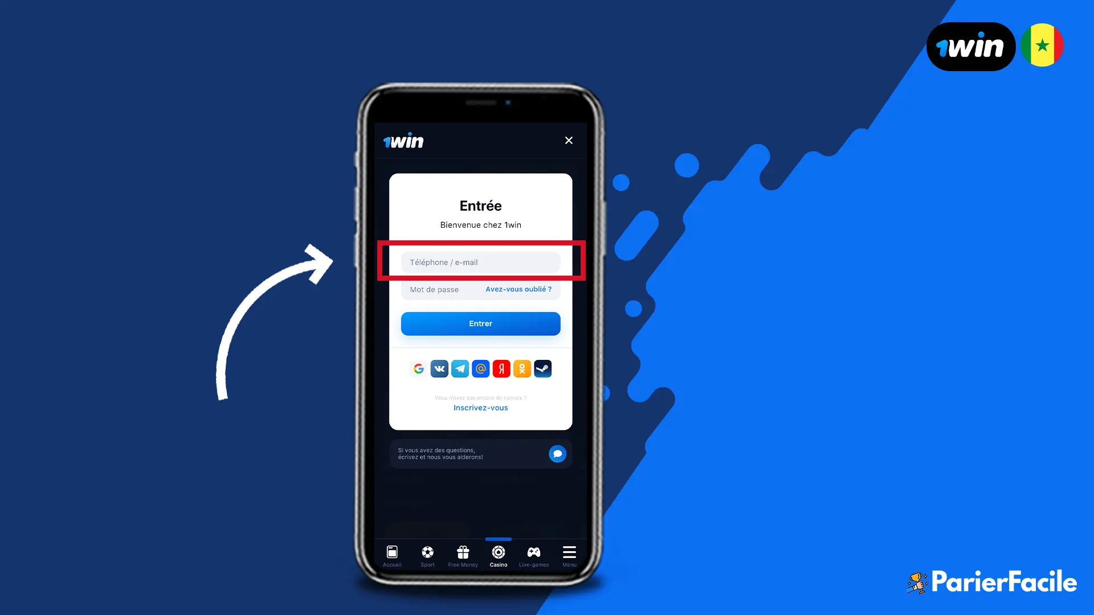Click the Accueil tab at bottom
Viewport: 1094px width, 615px height.
tap(391, 556)
